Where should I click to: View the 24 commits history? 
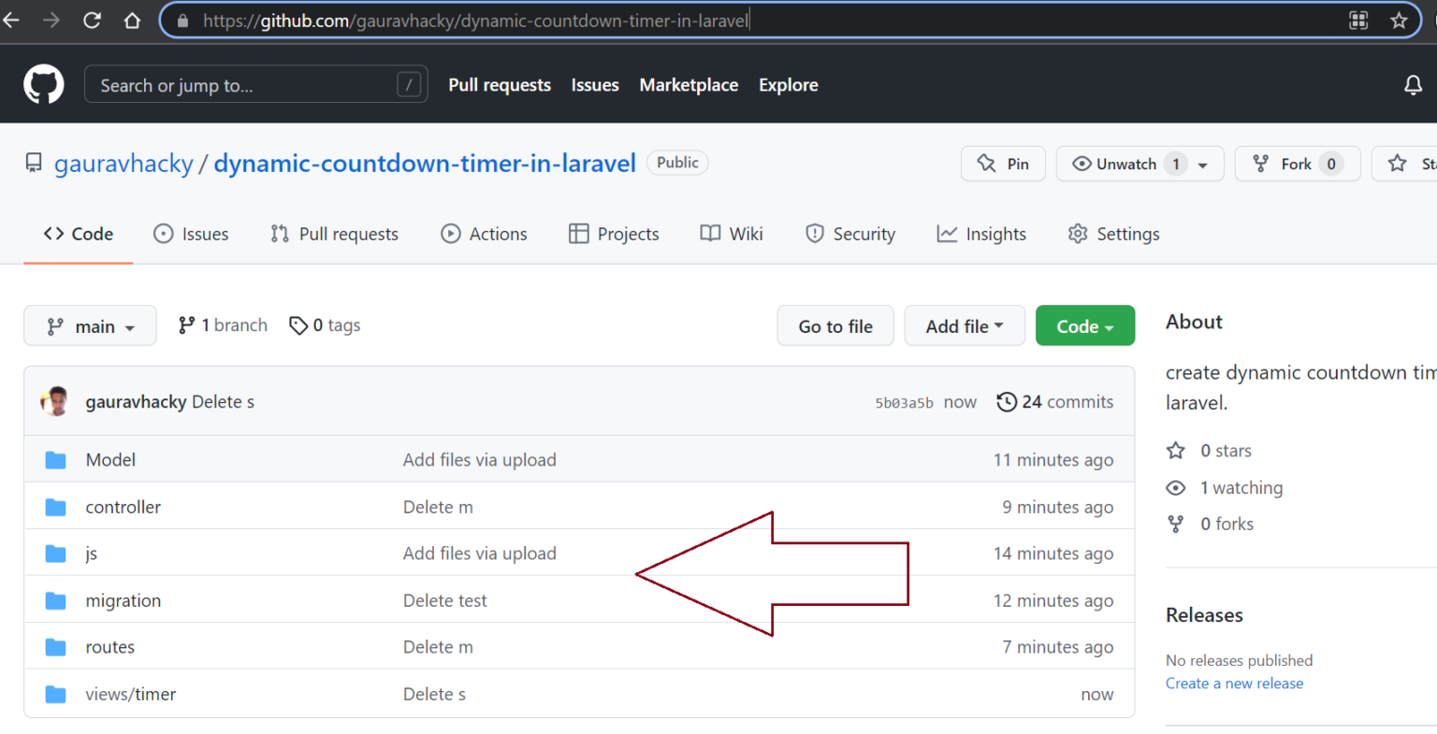[x=1054, y=402]
